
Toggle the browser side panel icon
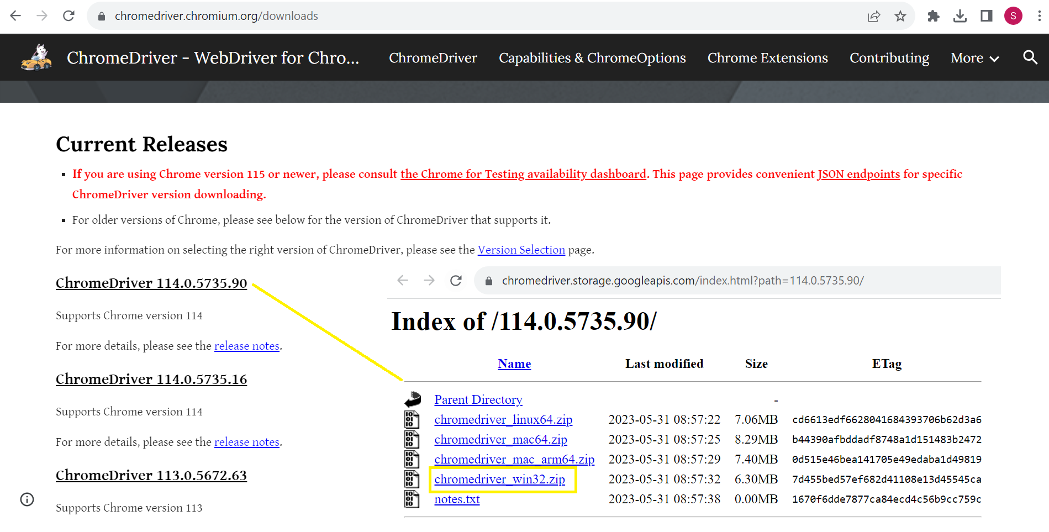coord(987,16)
